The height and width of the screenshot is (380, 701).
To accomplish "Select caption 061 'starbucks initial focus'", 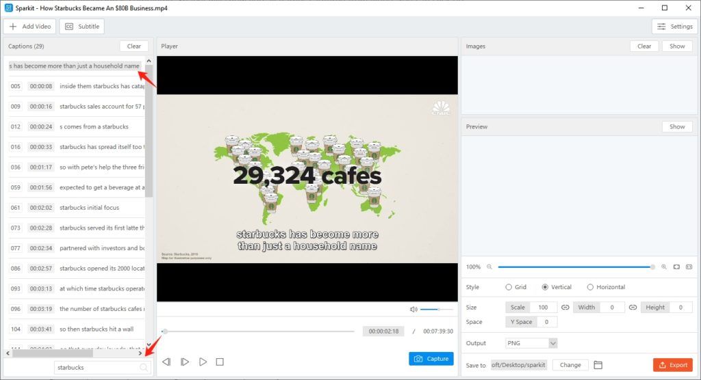I will (x=77, y=208).
